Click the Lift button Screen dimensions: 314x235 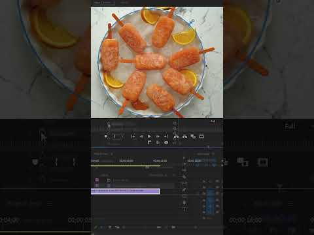point(176,136)
